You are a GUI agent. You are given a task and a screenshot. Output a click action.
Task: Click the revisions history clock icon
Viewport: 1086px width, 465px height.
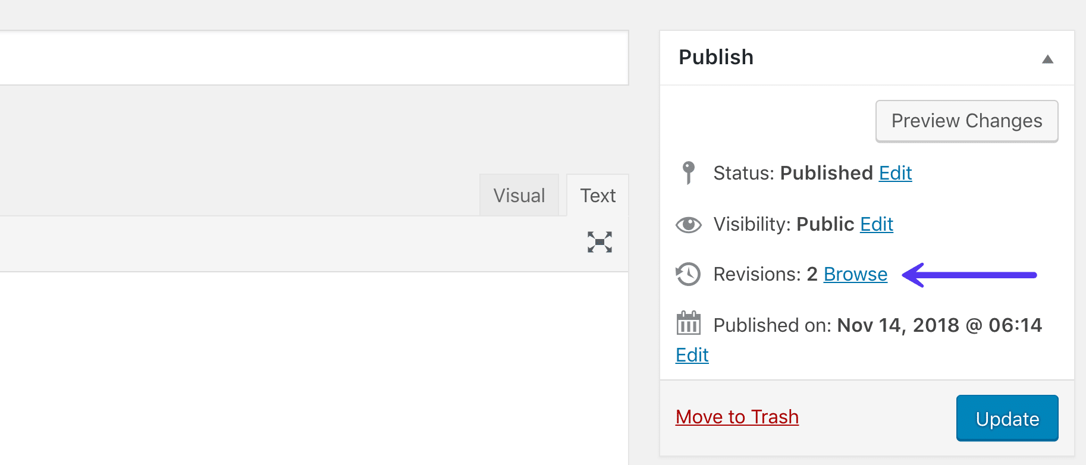click(x=688, y=274)
